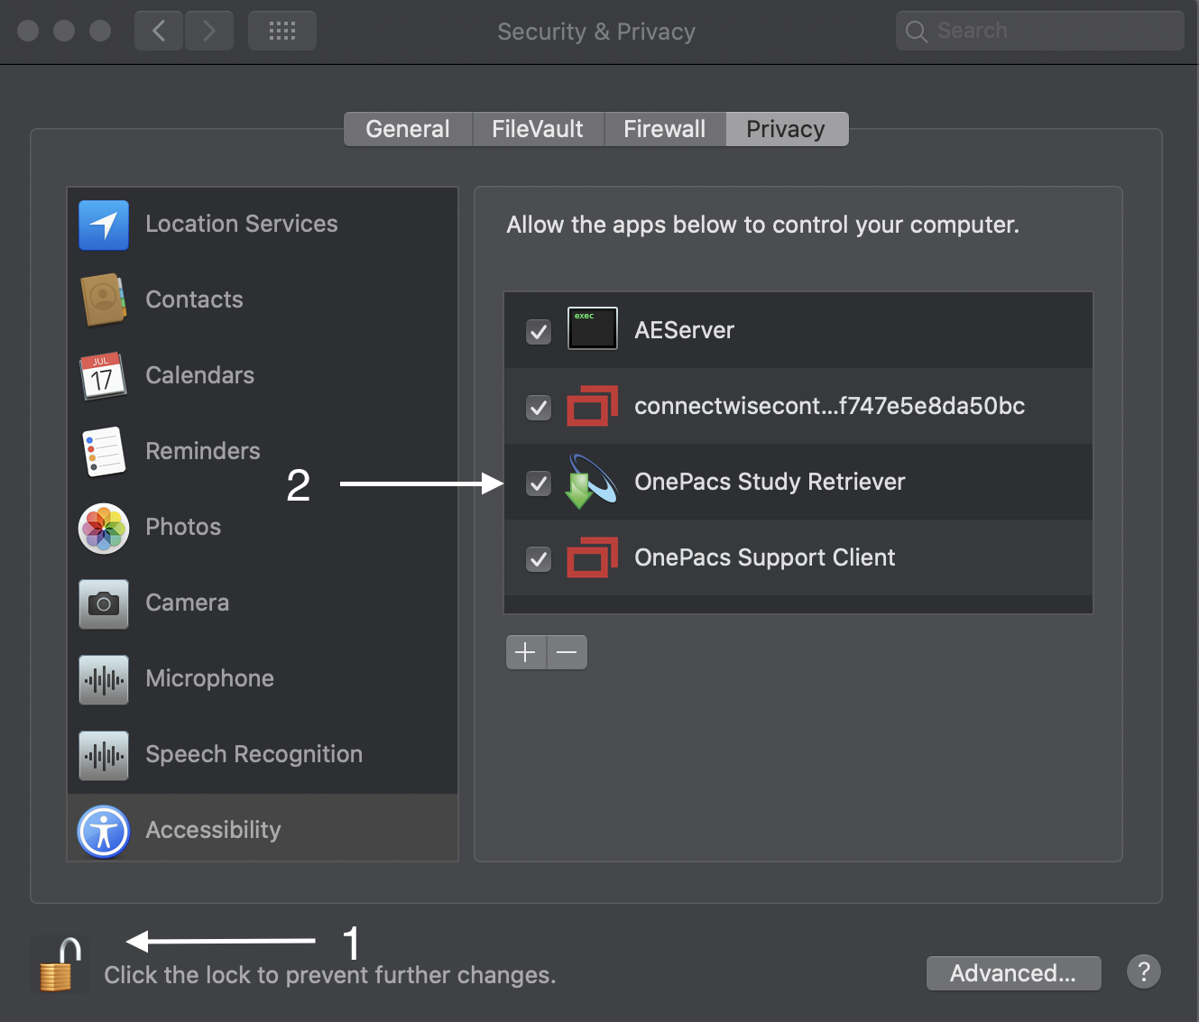Click the Reminders list icon
The height and width of the screenshot is (1022, 1199).
click(104, 451)
